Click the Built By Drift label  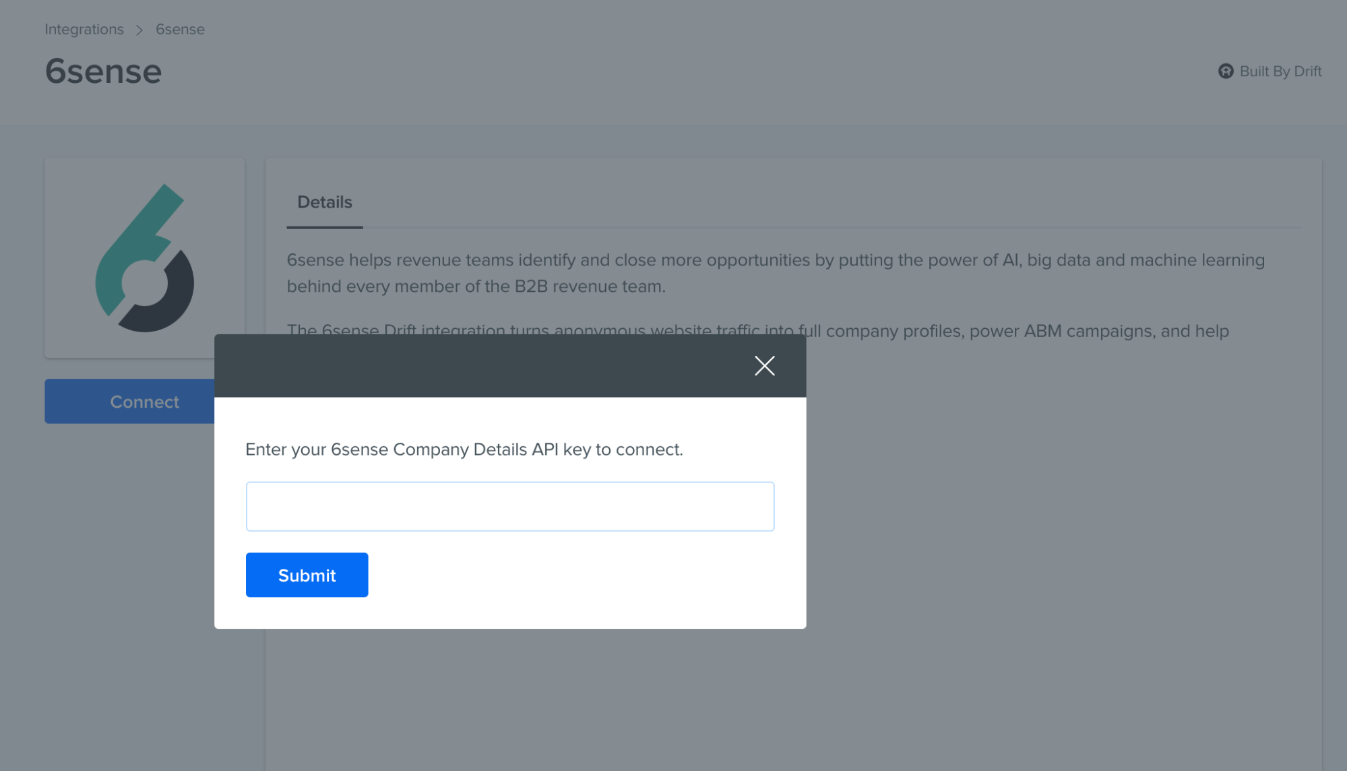click(x=1280, y=71)
